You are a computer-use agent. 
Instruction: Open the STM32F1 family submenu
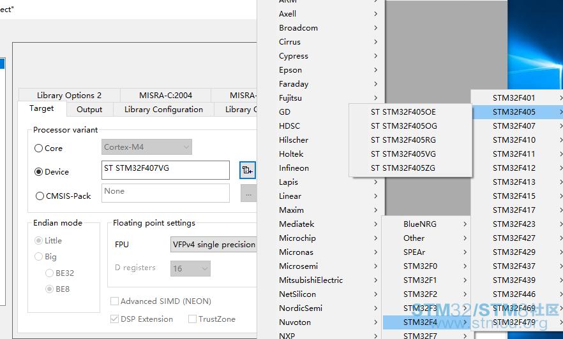pyautogui.click(x=426, y=280)
